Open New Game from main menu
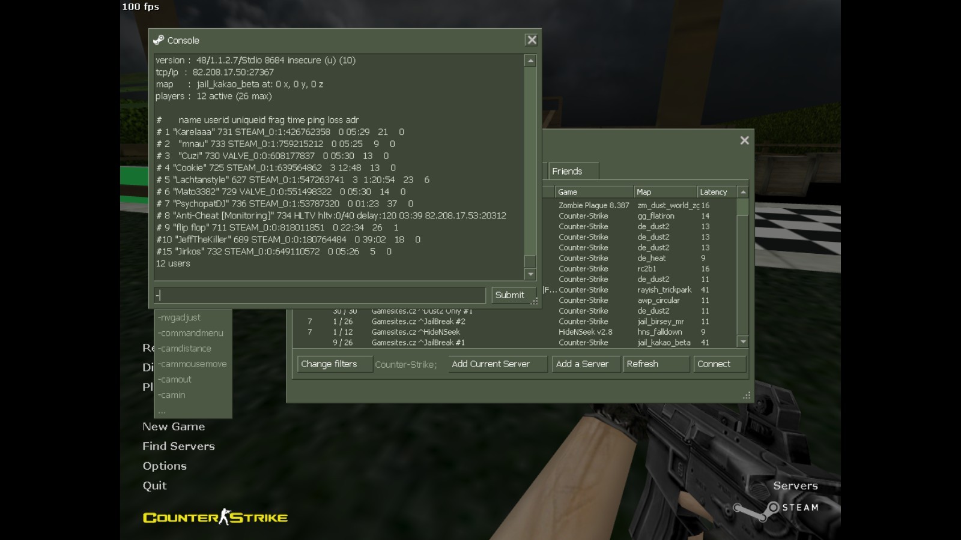961x540 pixels. click(174, 427)
